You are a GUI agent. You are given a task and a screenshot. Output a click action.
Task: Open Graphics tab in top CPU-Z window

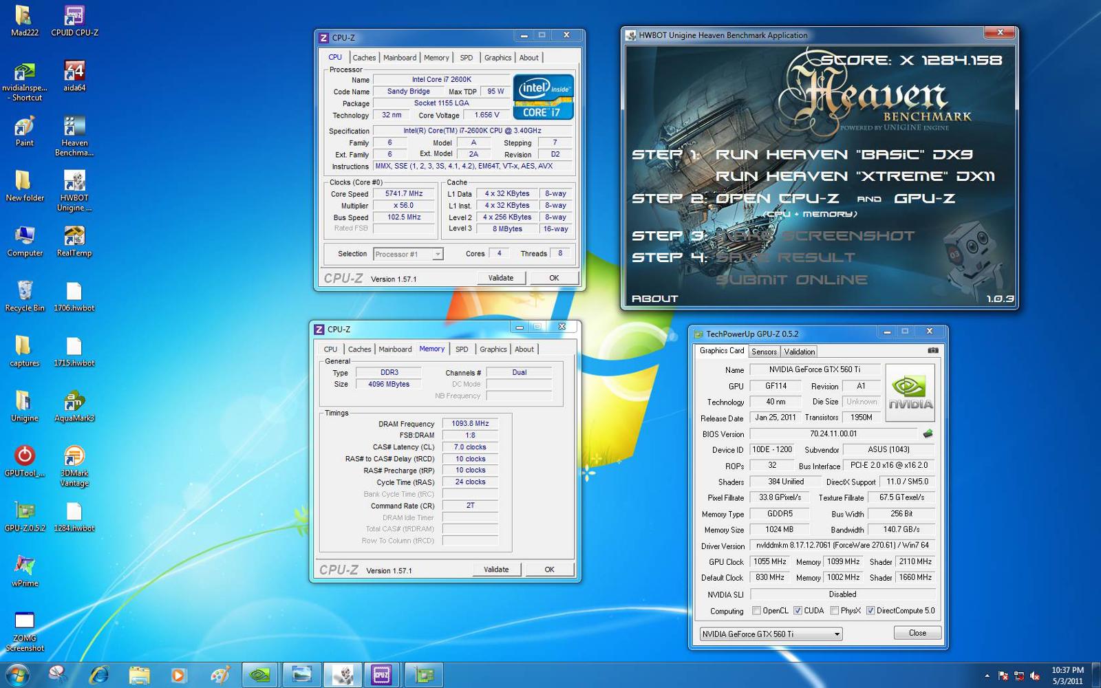click(x=498, y=58)
